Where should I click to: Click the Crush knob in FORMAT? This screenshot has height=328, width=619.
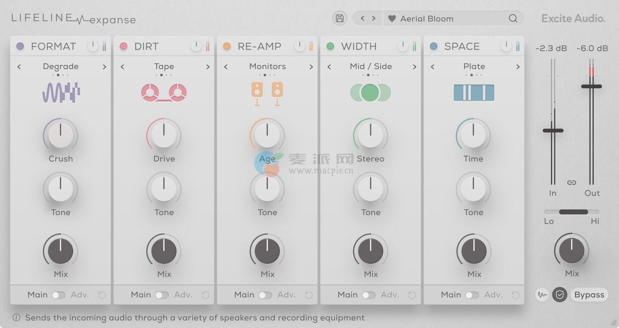coord(61,135)
